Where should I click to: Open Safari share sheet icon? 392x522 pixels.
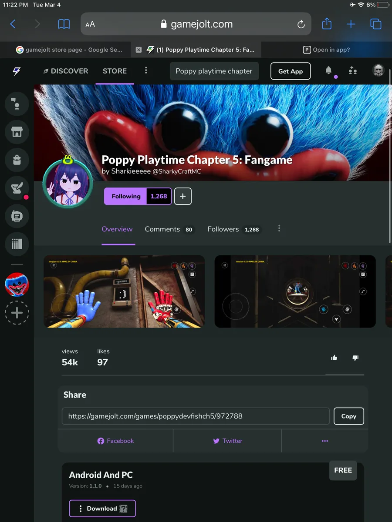coord(327,23)
